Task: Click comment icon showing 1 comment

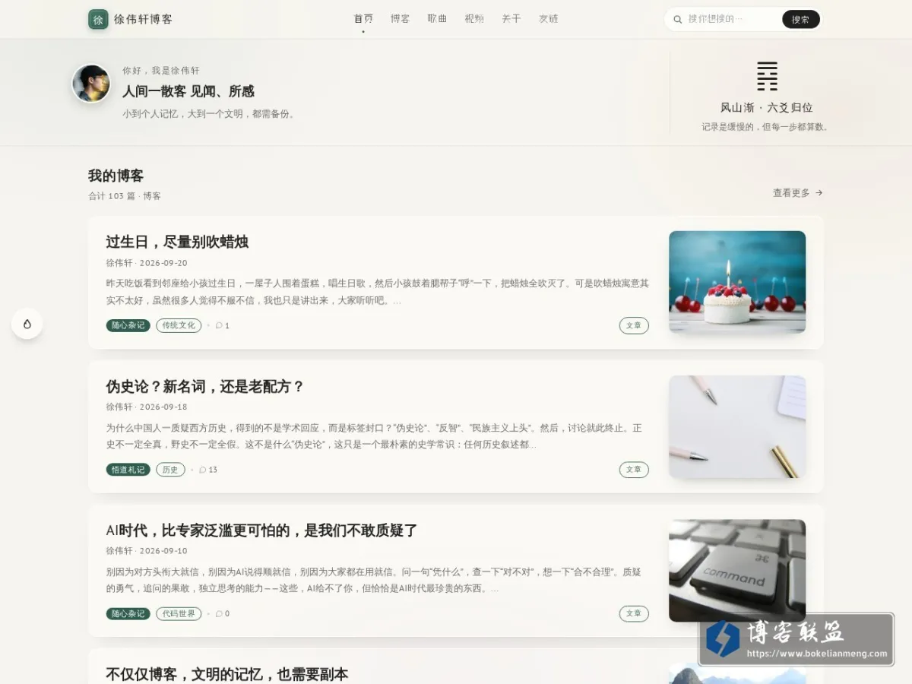Action: click(x=219, y=325)
